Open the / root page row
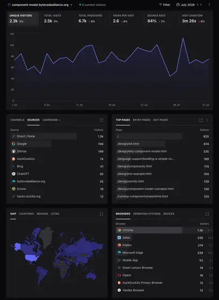219x300 pixels. (x=162, y=137)
